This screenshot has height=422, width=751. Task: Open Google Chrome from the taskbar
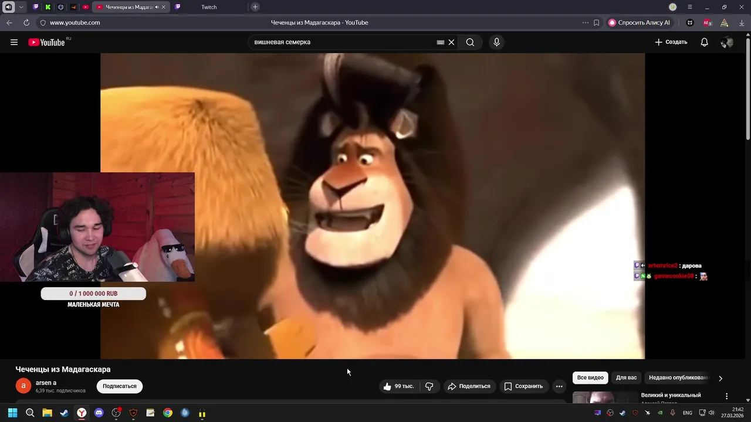168,413
